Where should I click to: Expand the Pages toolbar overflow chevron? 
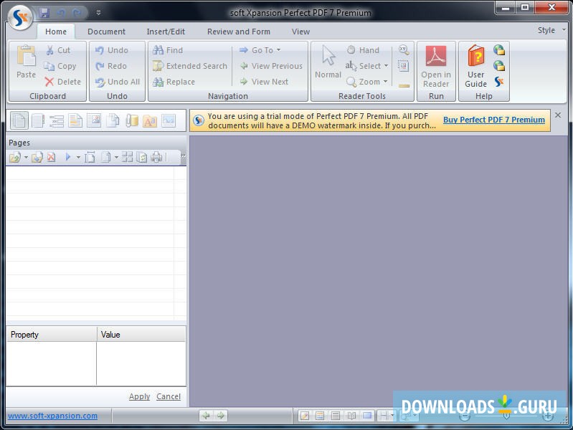183,156
